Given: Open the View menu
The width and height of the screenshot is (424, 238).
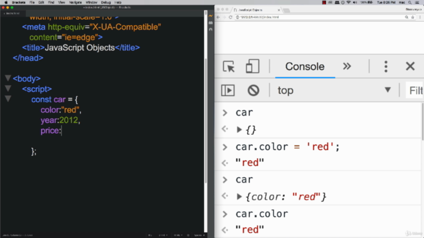Looking at the screenshot, I should (62, 3).
